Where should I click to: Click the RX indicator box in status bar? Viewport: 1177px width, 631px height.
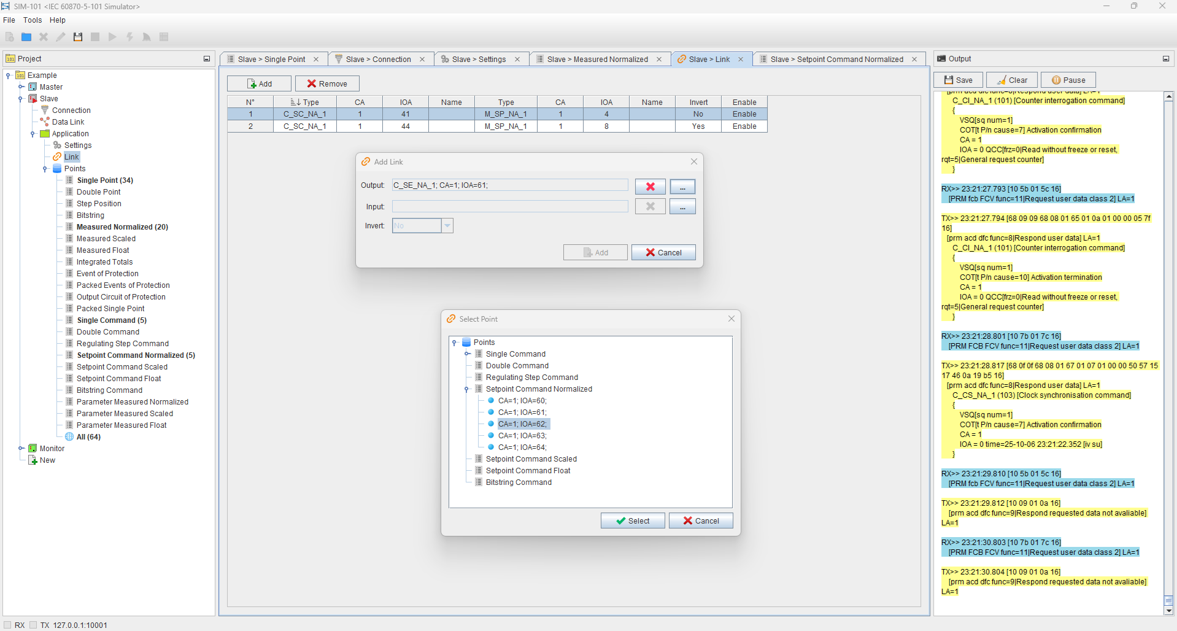click(7, 625)
